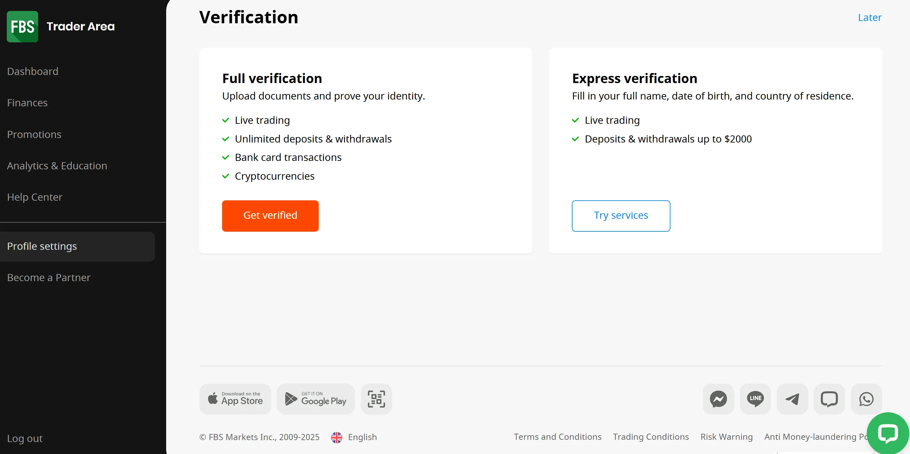Open the LINE messenger icon
Viewport: 910px width, 454px height.
tap(755, 399)
